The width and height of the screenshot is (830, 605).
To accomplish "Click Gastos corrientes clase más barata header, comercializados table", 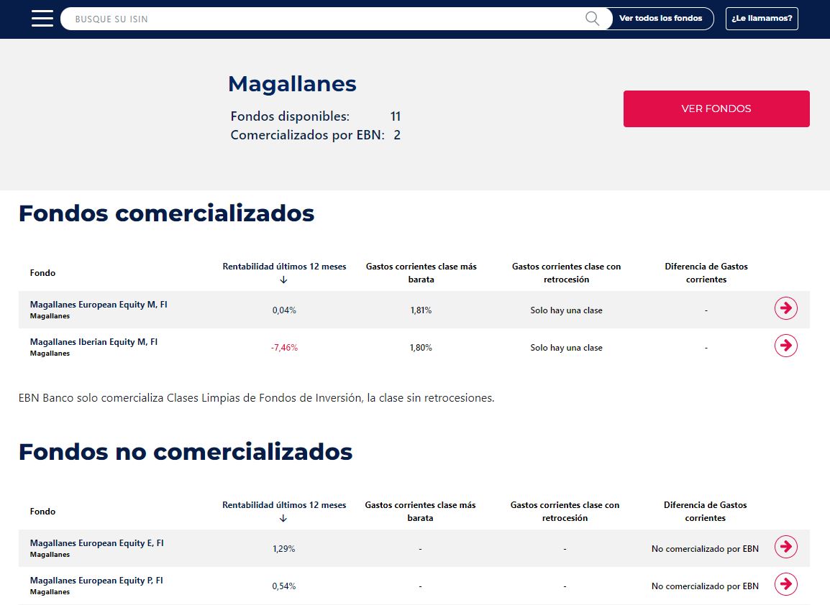I will coord(421,273).
